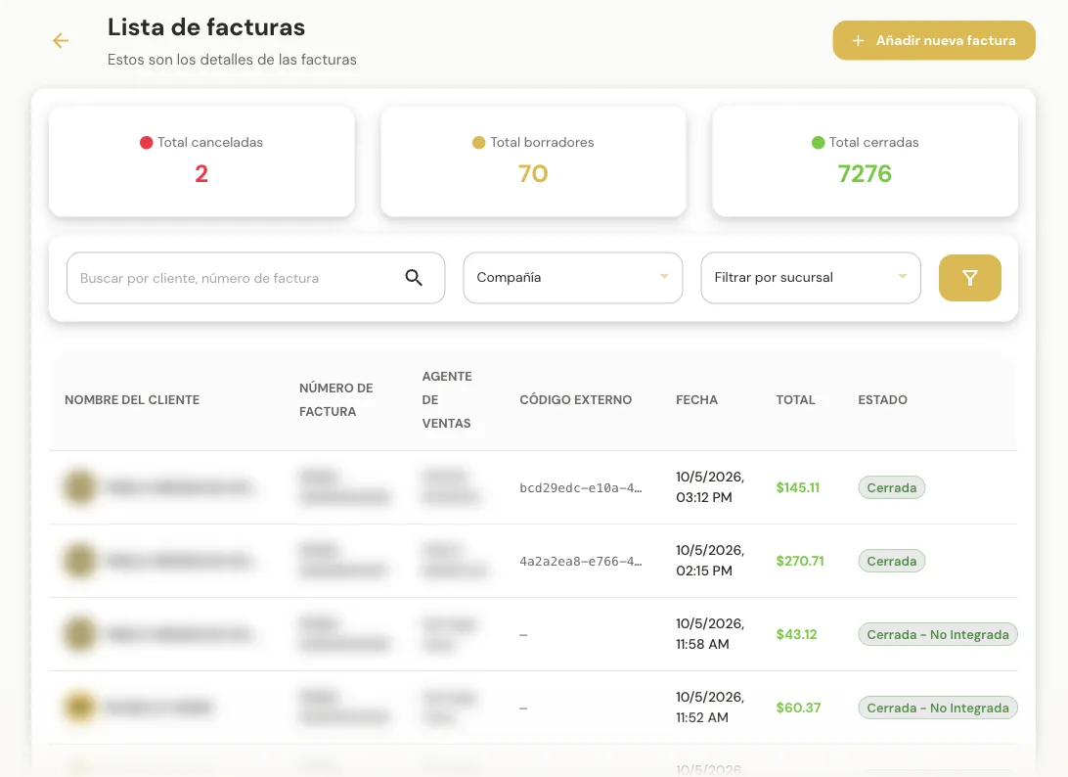Click the Cerrada badge for the $270.71 invoice
Screen dimensions: 1068x777
click(892, 562)
